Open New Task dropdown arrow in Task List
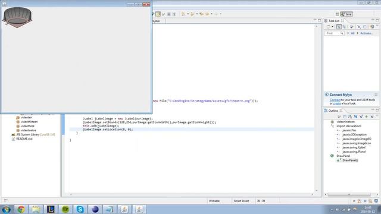This screenshot has height=214, width=381. coord(333,27)
